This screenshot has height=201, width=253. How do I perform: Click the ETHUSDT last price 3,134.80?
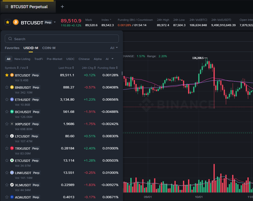pos(67,100)
